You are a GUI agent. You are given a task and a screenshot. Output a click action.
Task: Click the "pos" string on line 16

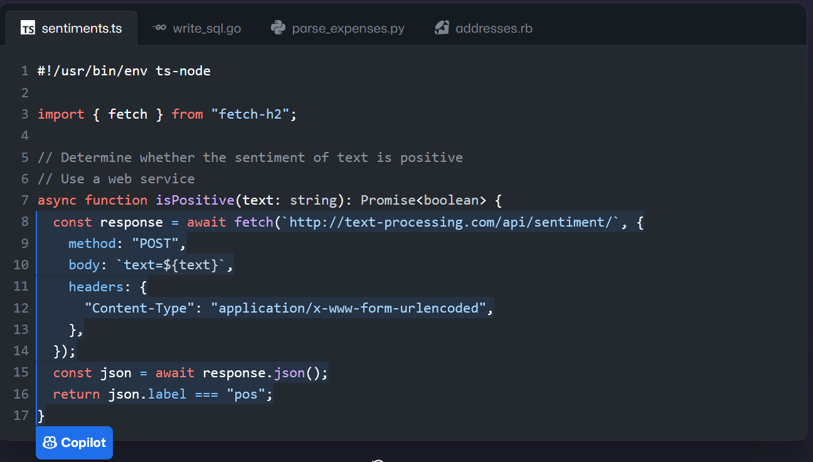point(247,394)
